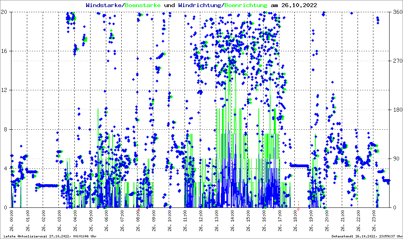Click the 180 degree label on the right axis
Image resolution: width=403 pixels, height=239 pixels.
397,110
